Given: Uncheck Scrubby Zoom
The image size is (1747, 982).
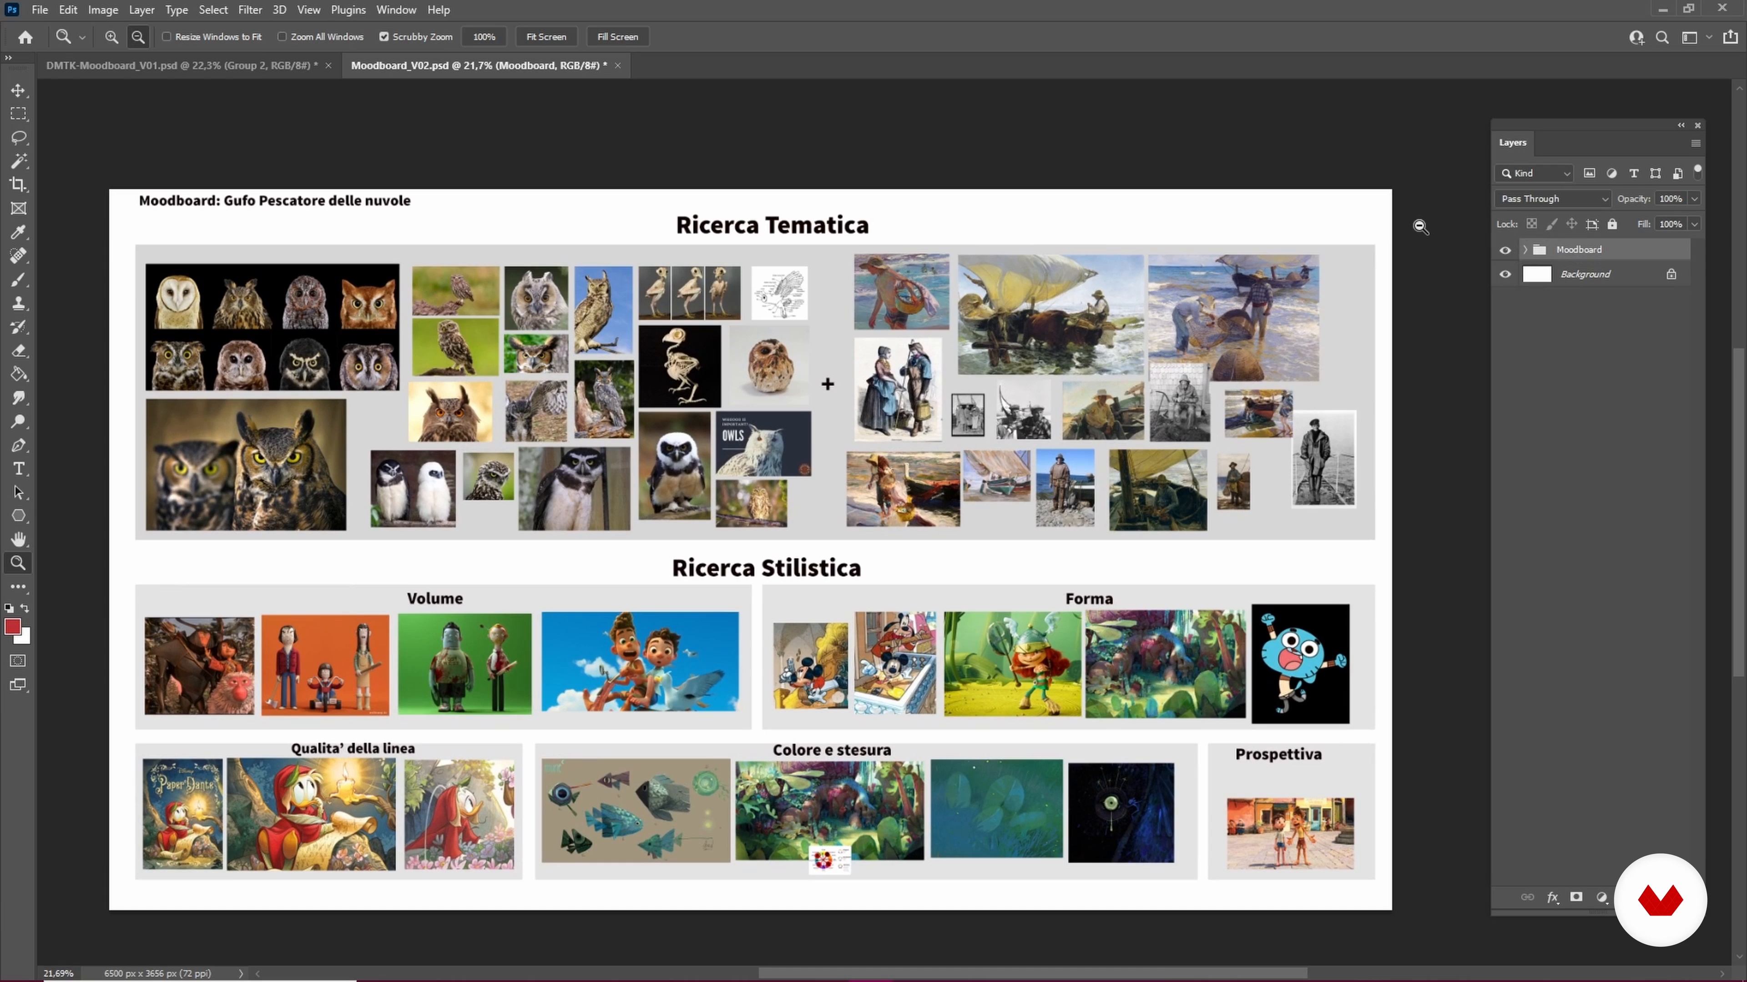Looking at the screenshot, I should [x=384, y=36].
